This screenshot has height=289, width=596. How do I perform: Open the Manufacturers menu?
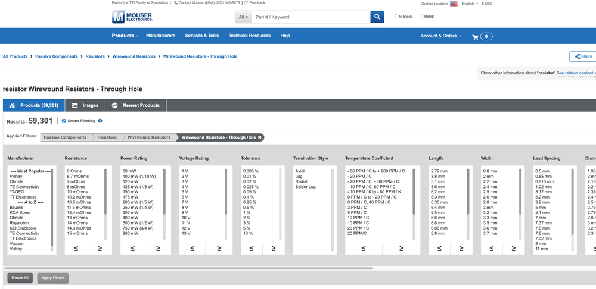[160, 36]
